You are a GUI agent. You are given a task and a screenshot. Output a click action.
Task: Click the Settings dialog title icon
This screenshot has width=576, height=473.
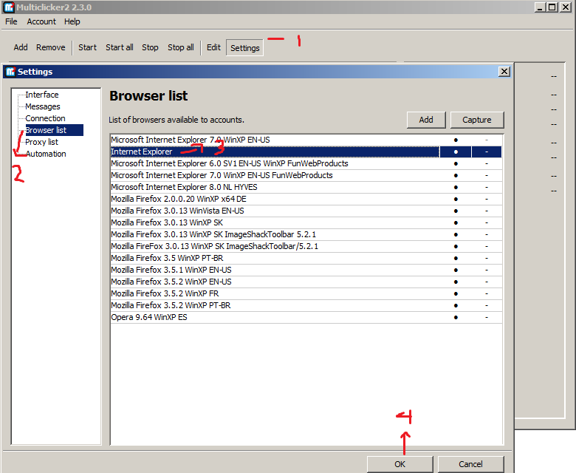tap(10, 71)
